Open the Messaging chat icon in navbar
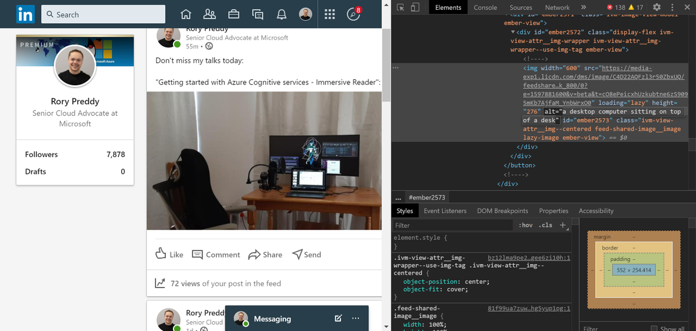696x331 pixels. click(x=258, y=14)
